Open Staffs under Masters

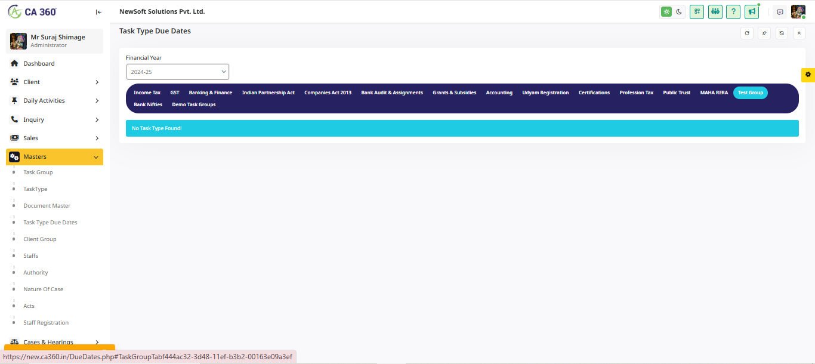[31, 256]
